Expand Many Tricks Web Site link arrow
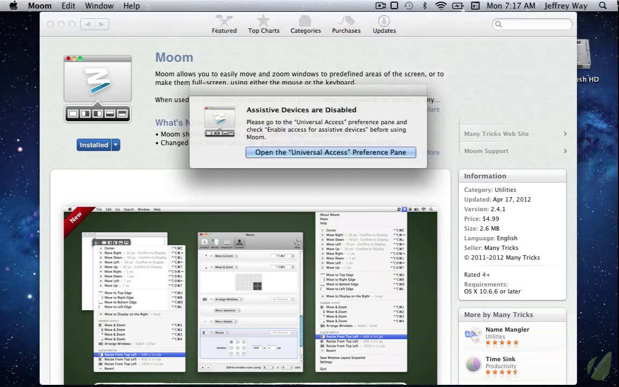Screen dimensions: 619x387 point(565,134)
